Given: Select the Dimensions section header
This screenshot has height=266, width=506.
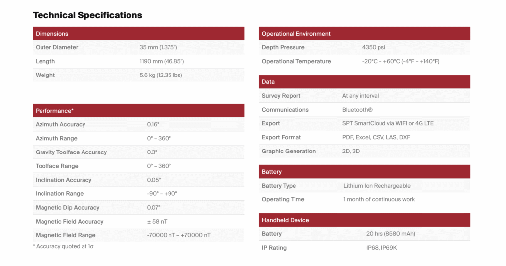Looking at the screenshot, I should [52, 34].
